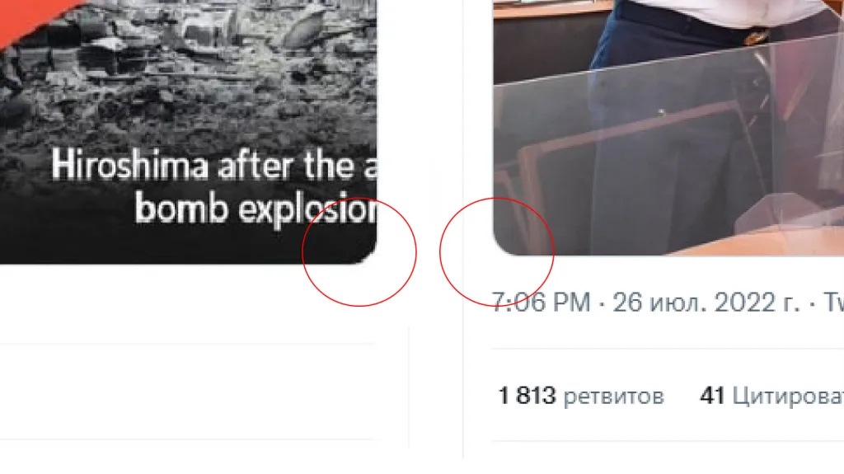Click rounded bottom-left corner of right photo

pyautogui.click(x=503, y=246)
